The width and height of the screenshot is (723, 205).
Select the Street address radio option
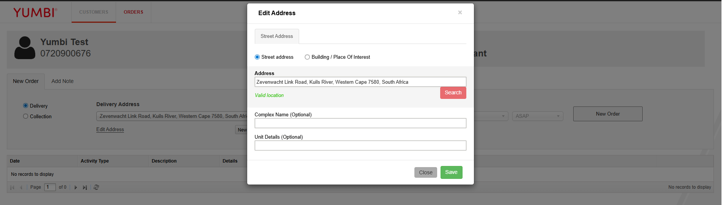pos(257,57)
